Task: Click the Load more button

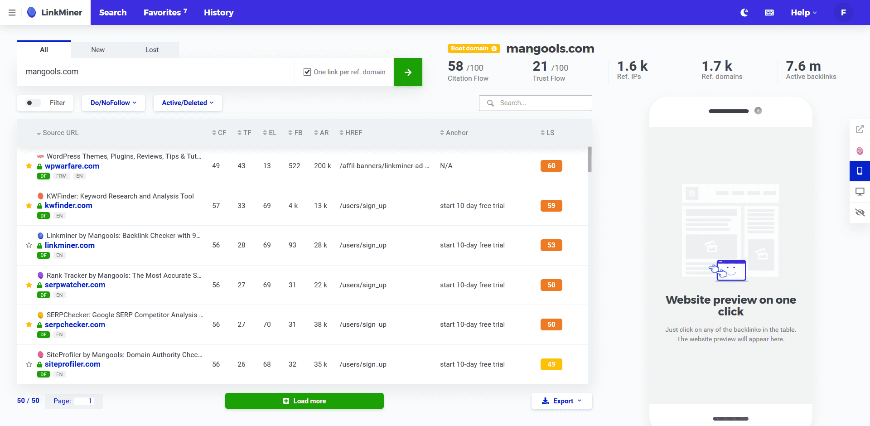Action: [304, 401]
